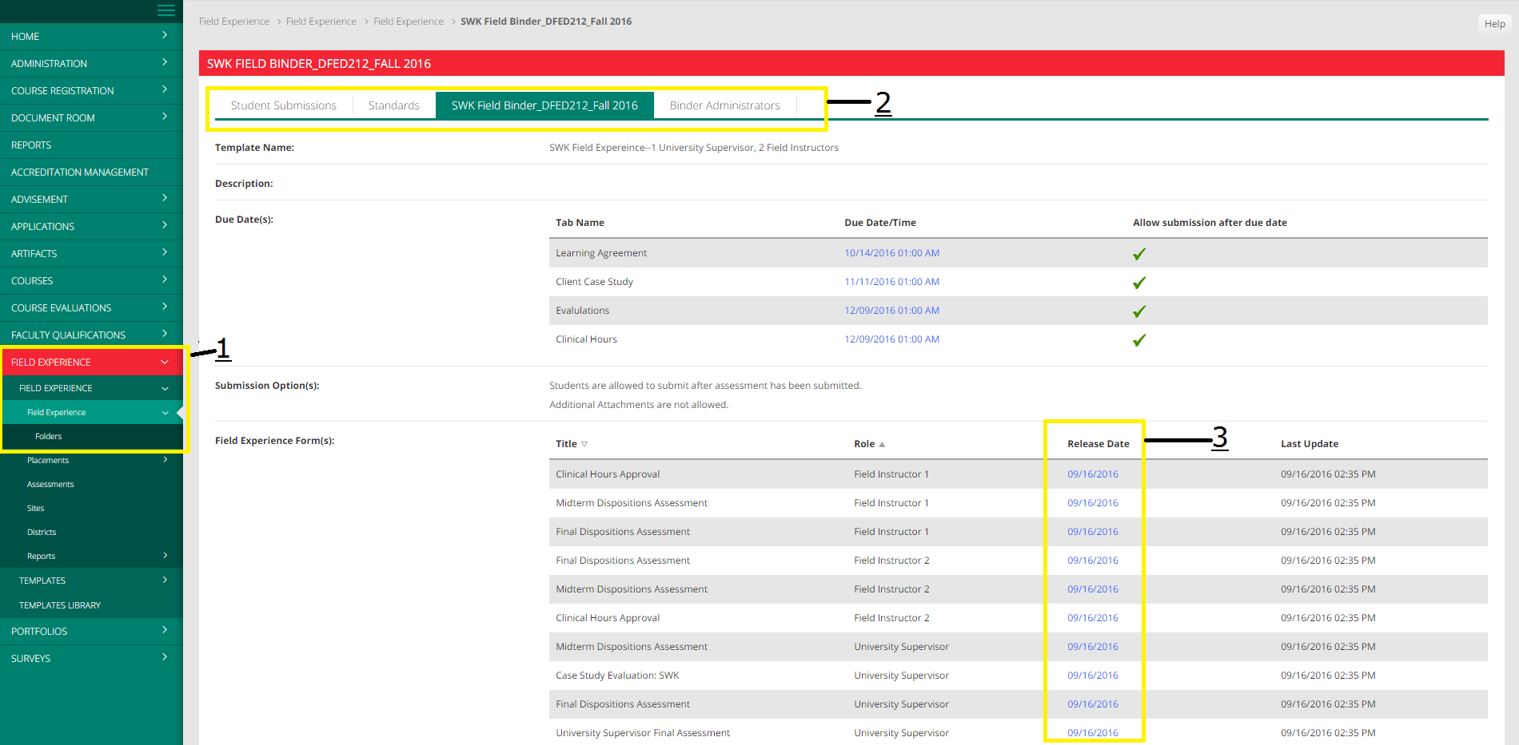The image size is (1519, 745).
Task: Open the Learning Agreement due date 10/14/2016 link
Action: pos(891,253)
